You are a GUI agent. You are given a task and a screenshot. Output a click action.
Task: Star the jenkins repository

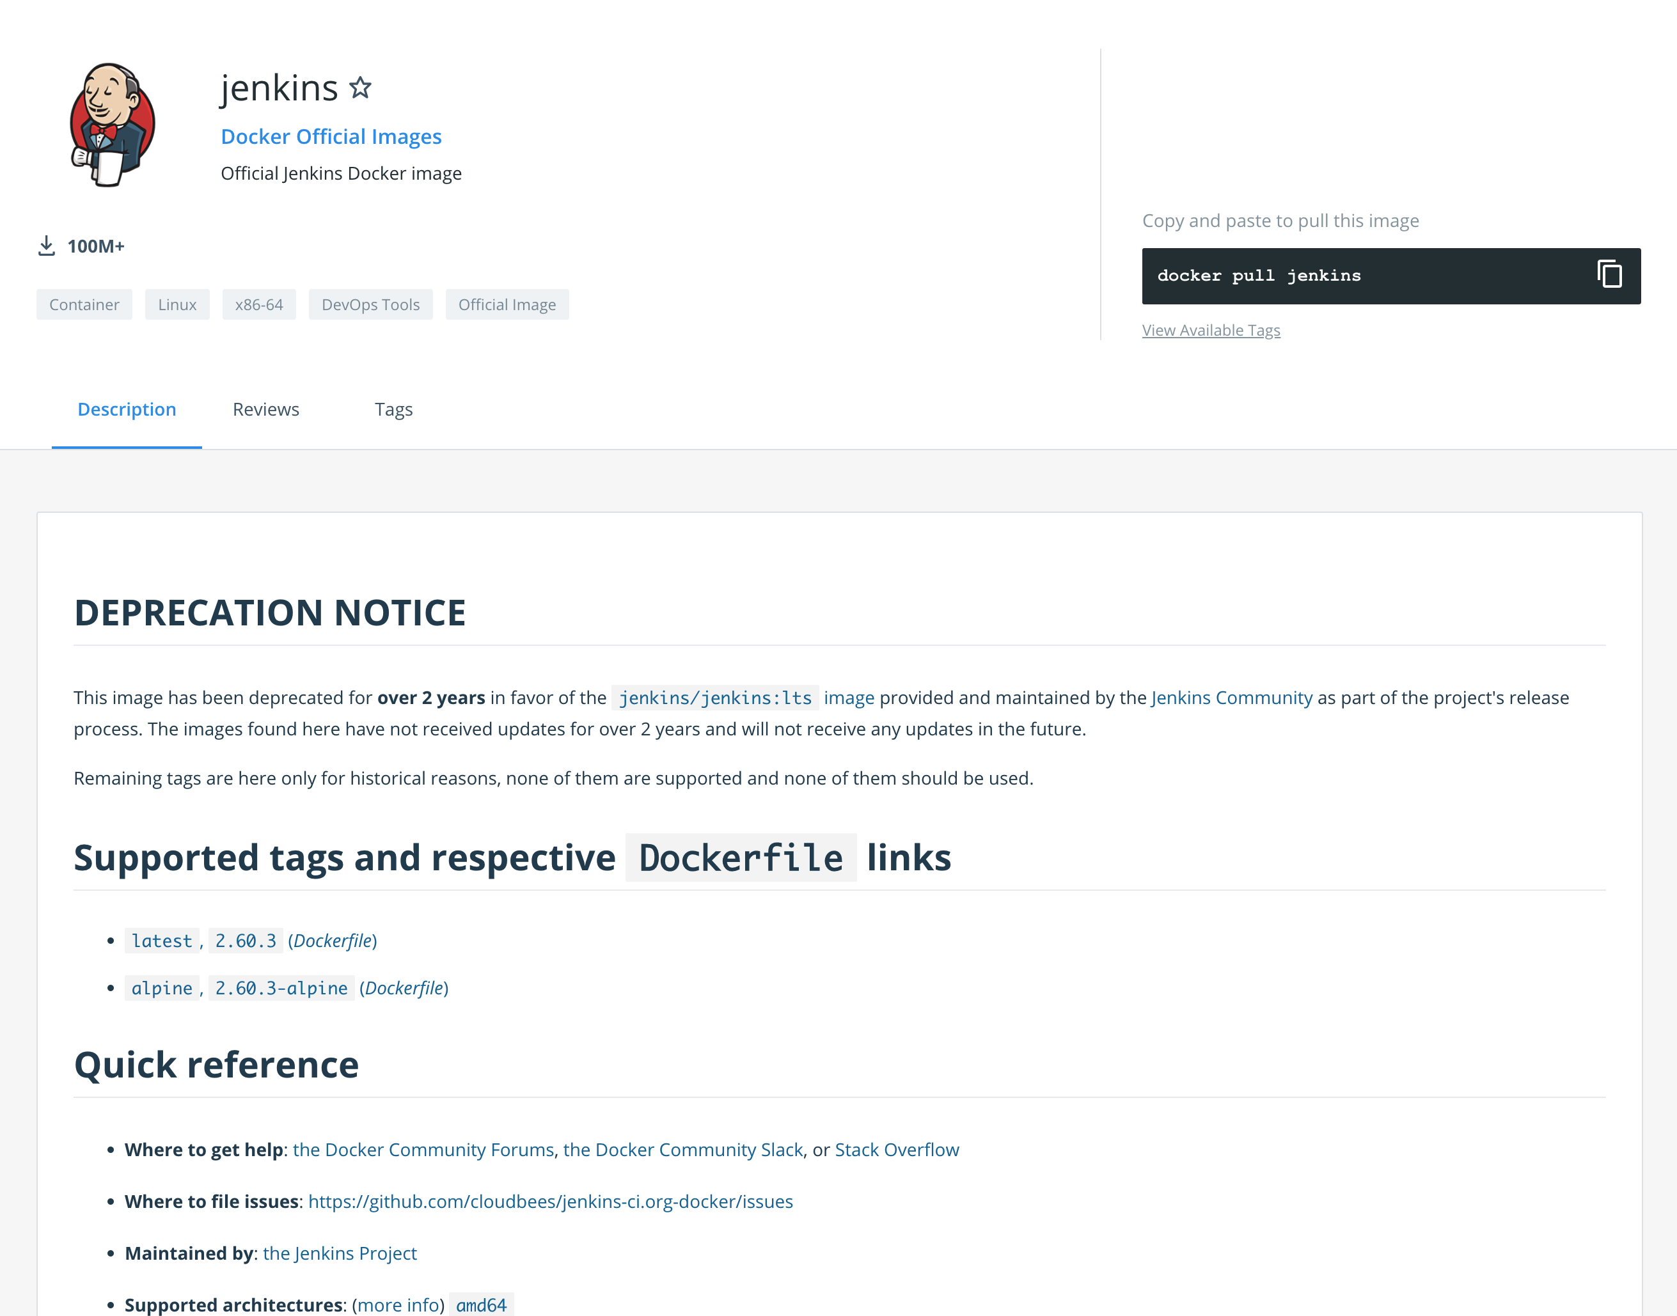(360, 88)
